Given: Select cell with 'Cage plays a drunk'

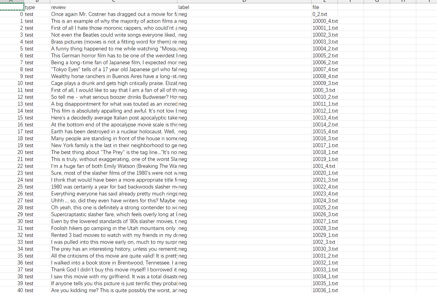Looking at the screenshot, I should click(x=114, y=83).
